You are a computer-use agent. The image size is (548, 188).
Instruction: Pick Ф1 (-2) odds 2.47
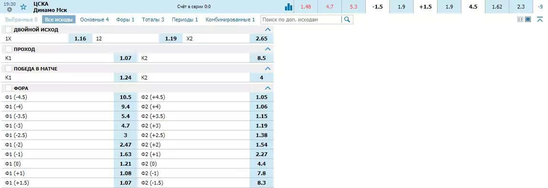(x=125, y=145)
